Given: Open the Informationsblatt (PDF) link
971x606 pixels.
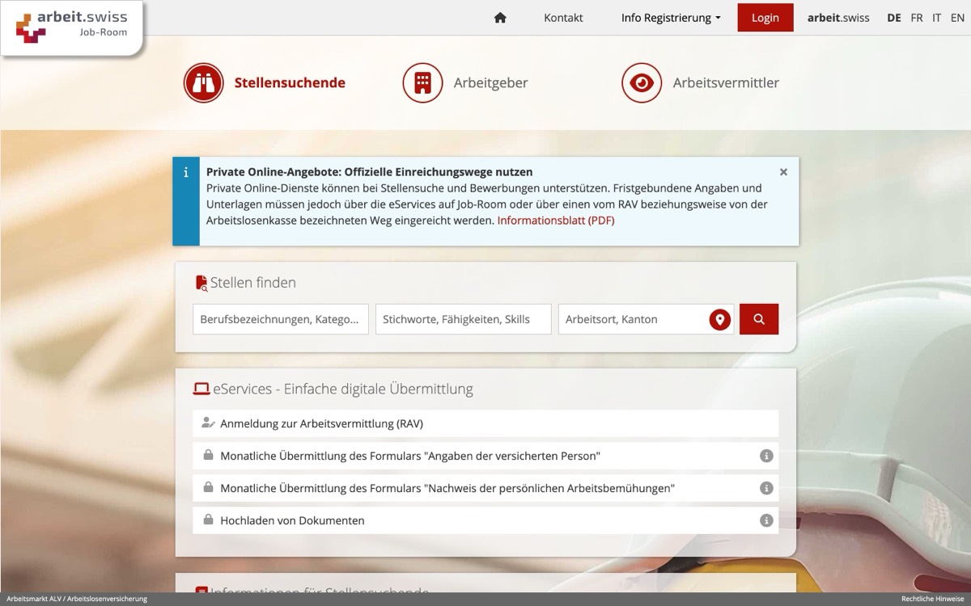Looking at the screenshot, I should pos(556,220).
